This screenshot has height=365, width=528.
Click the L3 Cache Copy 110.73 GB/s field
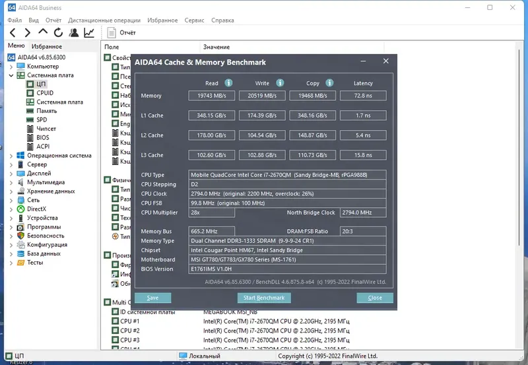coord(312,155)
